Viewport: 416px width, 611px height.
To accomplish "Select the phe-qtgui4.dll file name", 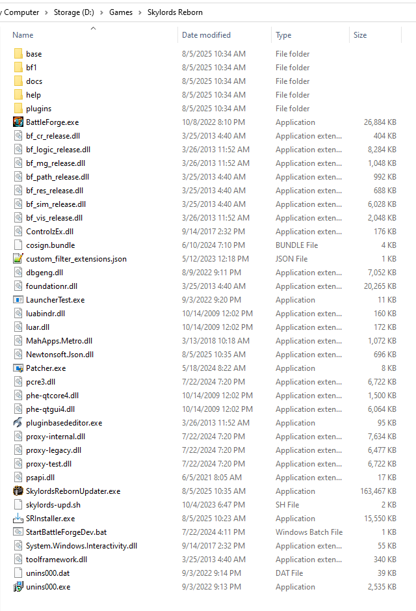I will 50,409.
